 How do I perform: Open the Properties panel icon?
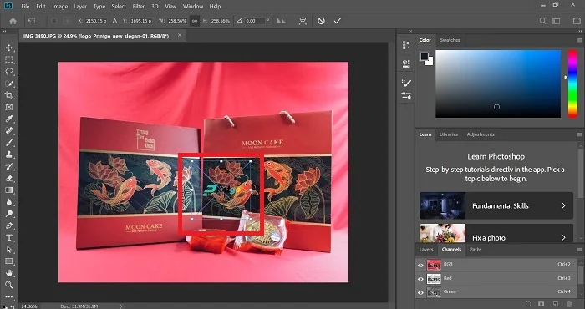406,63
